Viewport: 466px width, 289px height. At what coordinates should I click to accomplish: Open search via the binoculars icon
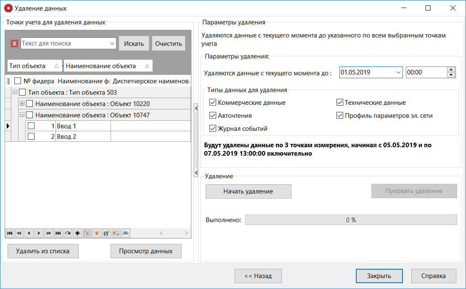click(125, 233)
